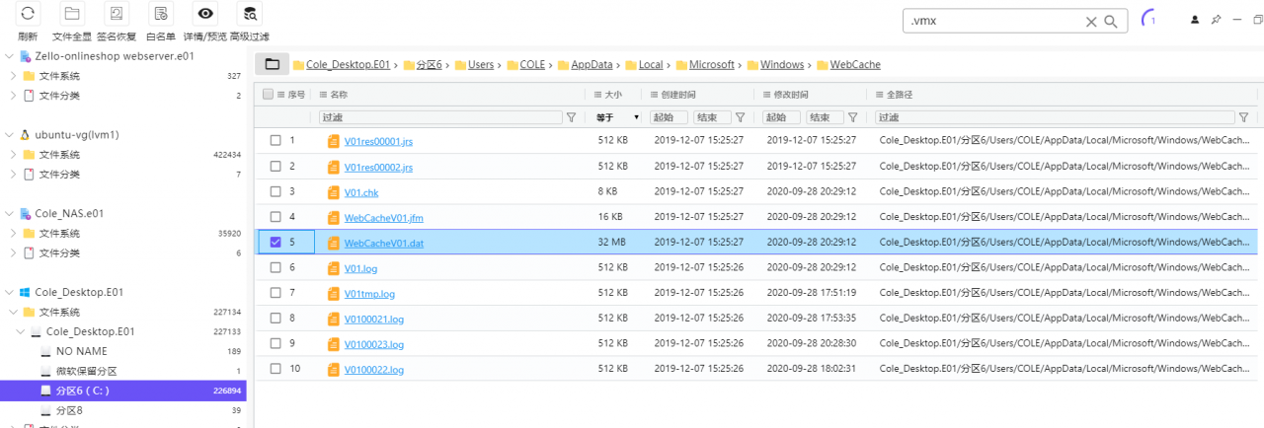The width and height of the screenshot is (1264, 428).
Task: Clear the .vmx search text
Action: click(x=1091, y=21)
